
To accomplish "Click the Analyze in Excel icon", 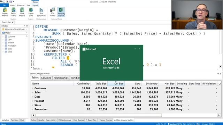I will 61,12.
